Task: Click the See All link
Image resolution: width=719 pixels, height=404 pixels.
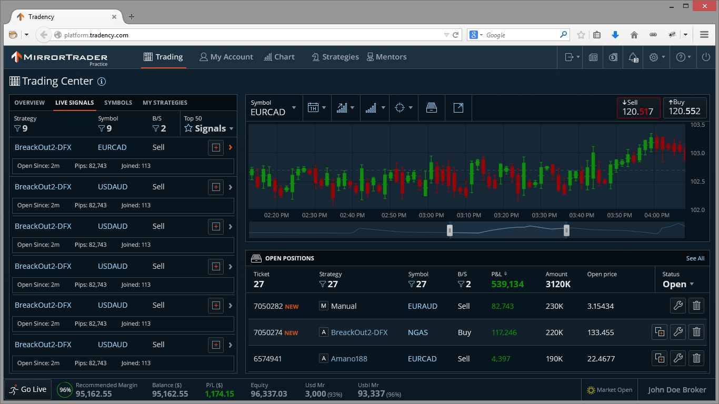Action: [695, 258]
